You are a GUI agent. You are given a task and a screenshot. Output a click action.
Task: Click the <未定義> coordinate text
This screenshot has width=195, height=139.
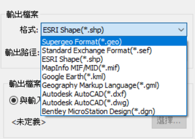(x=29, y=122)
